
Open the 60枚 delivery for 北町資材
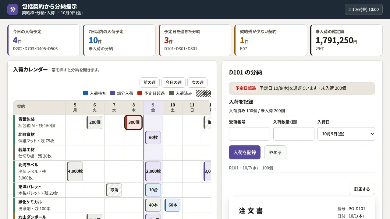pyautogui.click(x=153, y=137)
